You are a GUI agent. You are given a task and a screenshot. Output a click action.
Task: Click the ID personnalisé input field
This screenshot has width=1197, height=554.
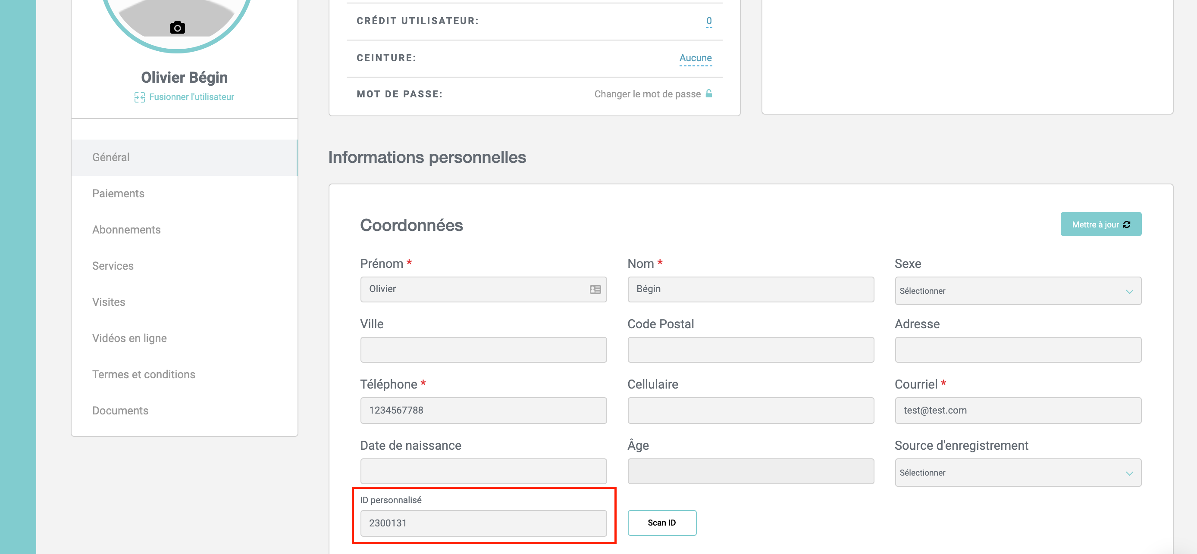pyautogui.click(x=483, y=523)
